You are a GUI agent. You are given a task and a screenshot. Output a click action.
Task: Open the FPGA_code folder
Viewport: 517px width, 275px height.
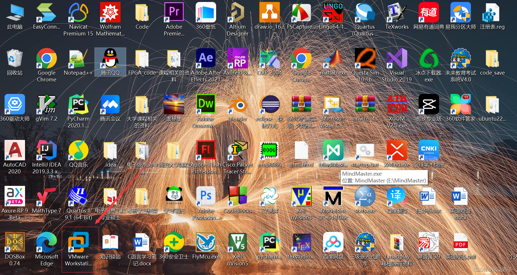click(142, 58)
